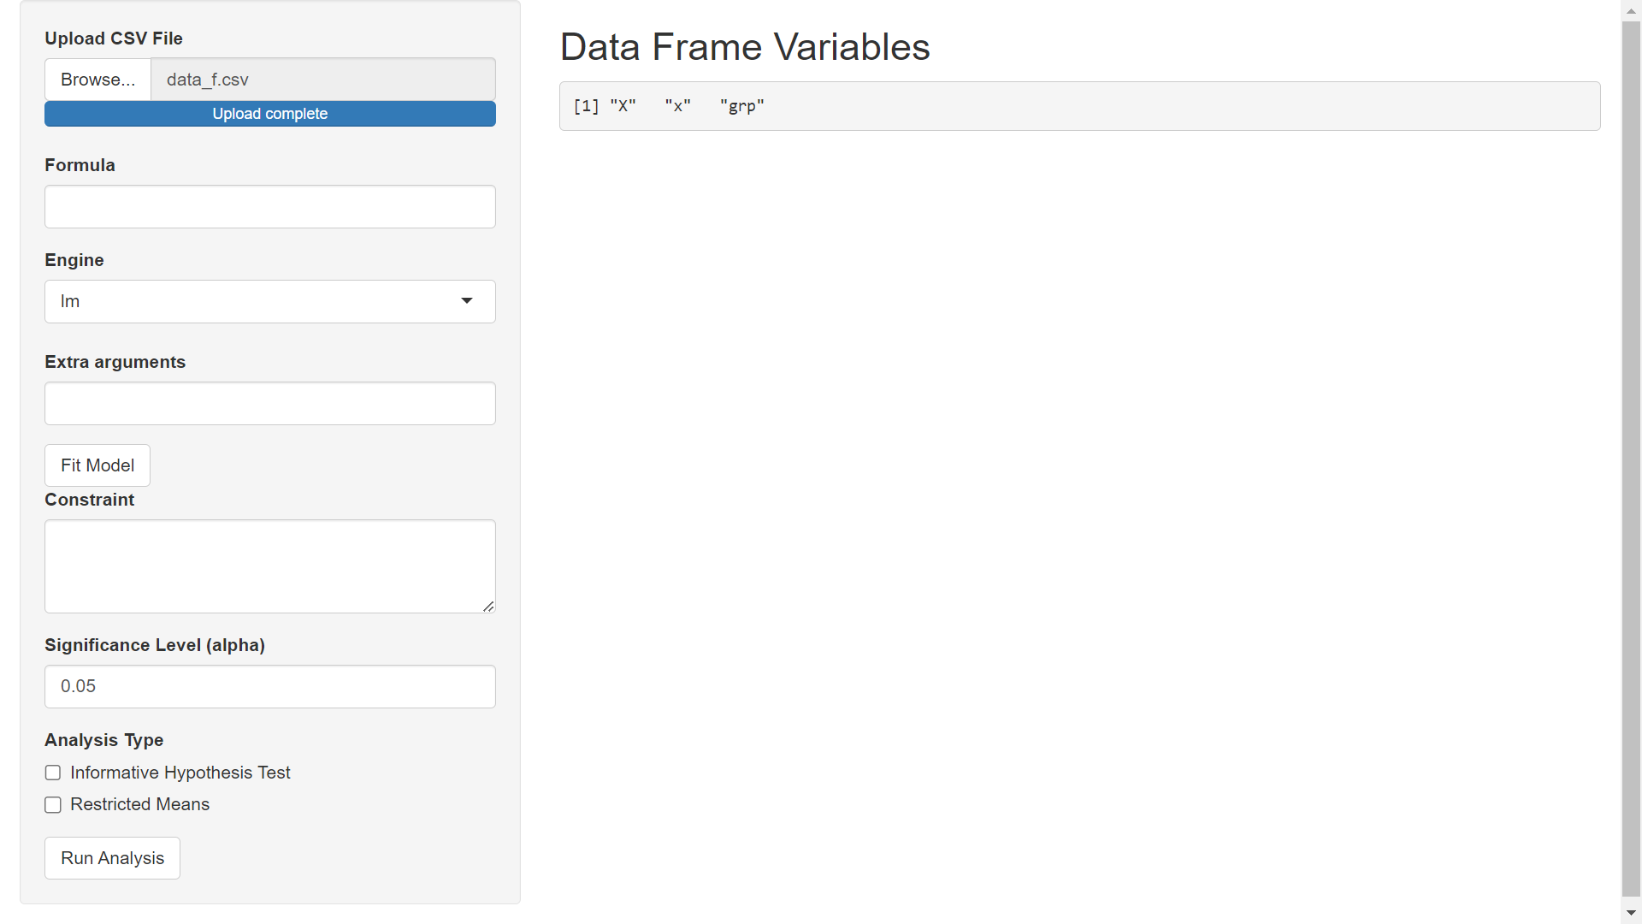Click the scrollbar down arrow
The image size is (1642, 924).
(x=1631, y=913)
